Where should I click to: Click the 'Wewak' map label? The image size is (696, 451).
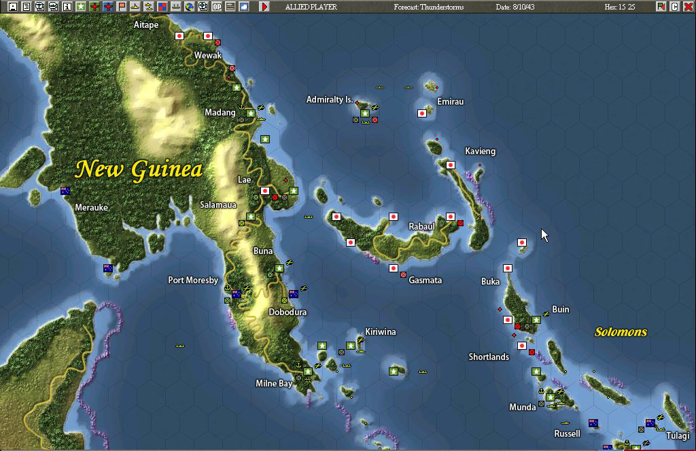(208, 56)
